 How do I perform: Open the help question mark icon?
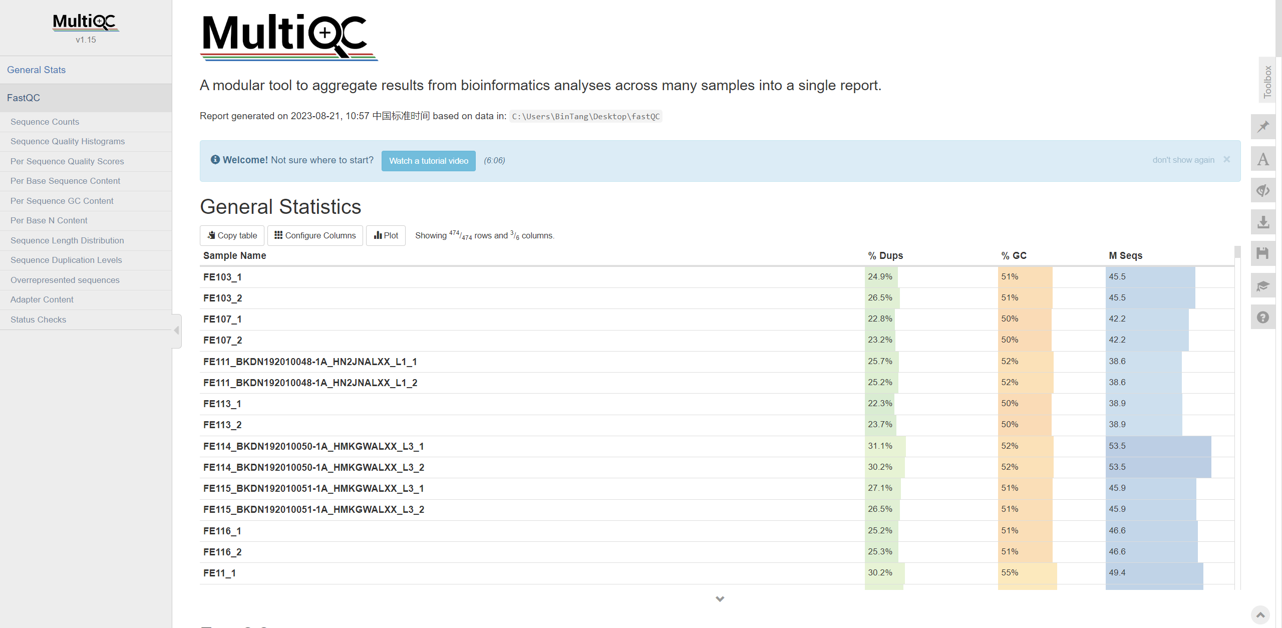pos(1263,318)
